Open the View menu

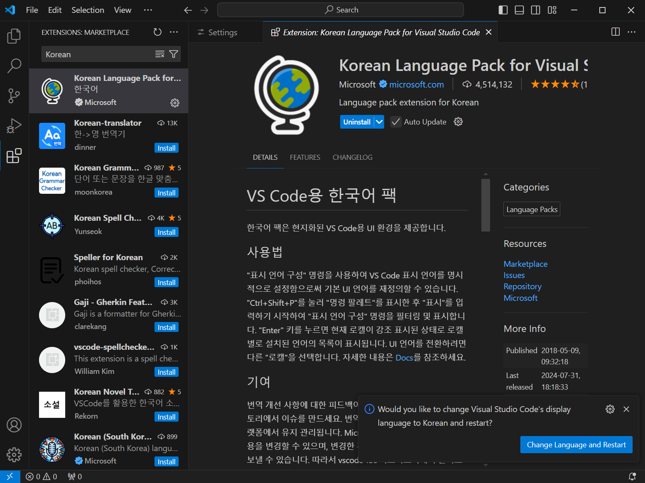tap(123, 10)
